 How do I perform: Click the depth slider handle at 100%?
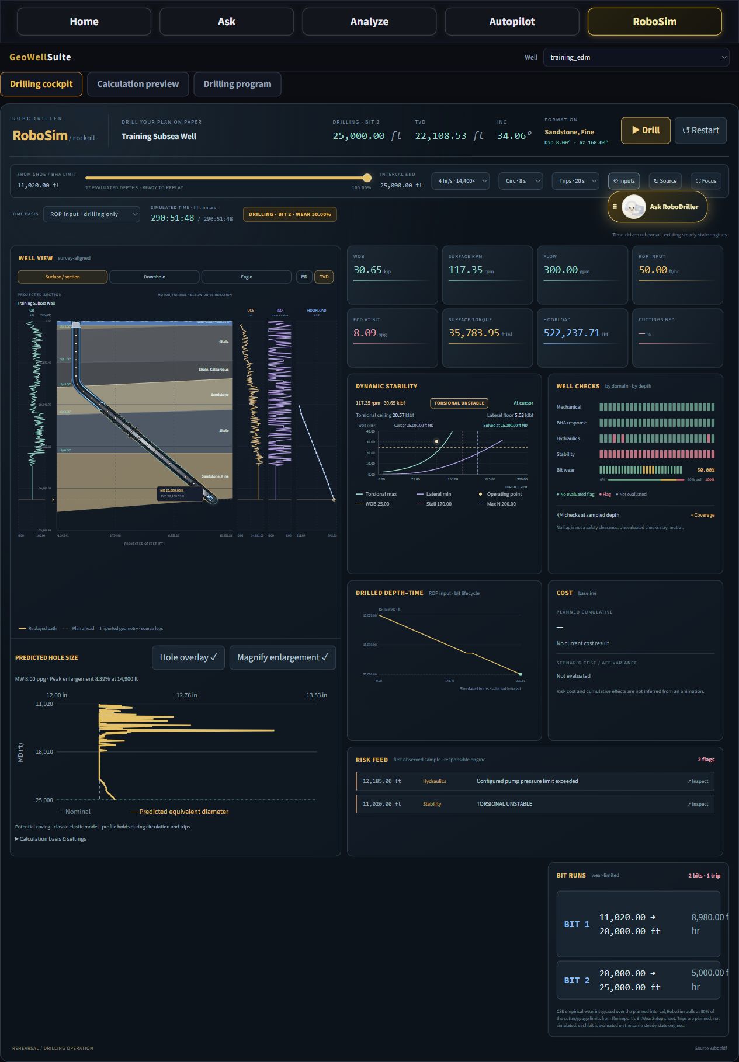367,177
